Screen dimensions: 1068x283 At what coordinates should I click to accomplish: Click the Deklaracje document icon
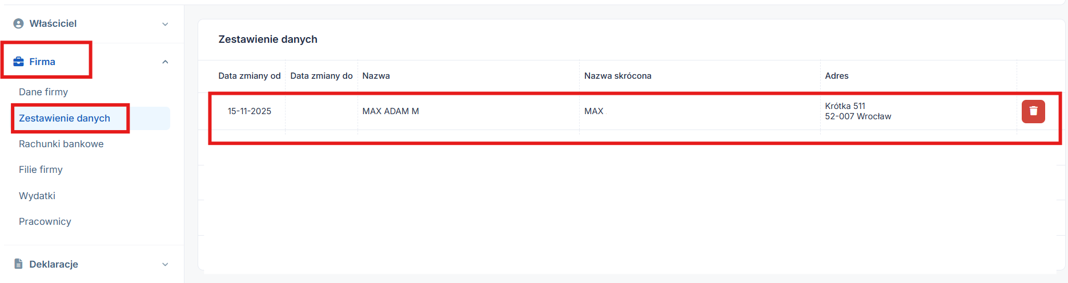click(x=18, y=264)
